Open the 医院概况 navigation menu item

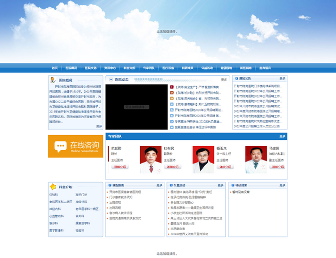click(71, 68)
